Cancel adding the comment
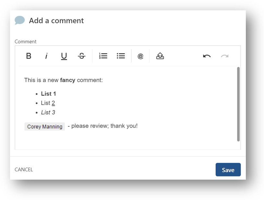 coord(24,170)
